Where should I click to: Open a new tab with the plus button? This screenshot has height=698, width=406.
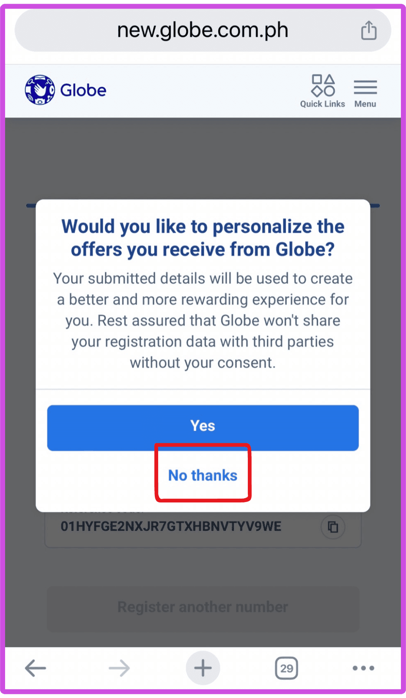[x=203, y=668]
